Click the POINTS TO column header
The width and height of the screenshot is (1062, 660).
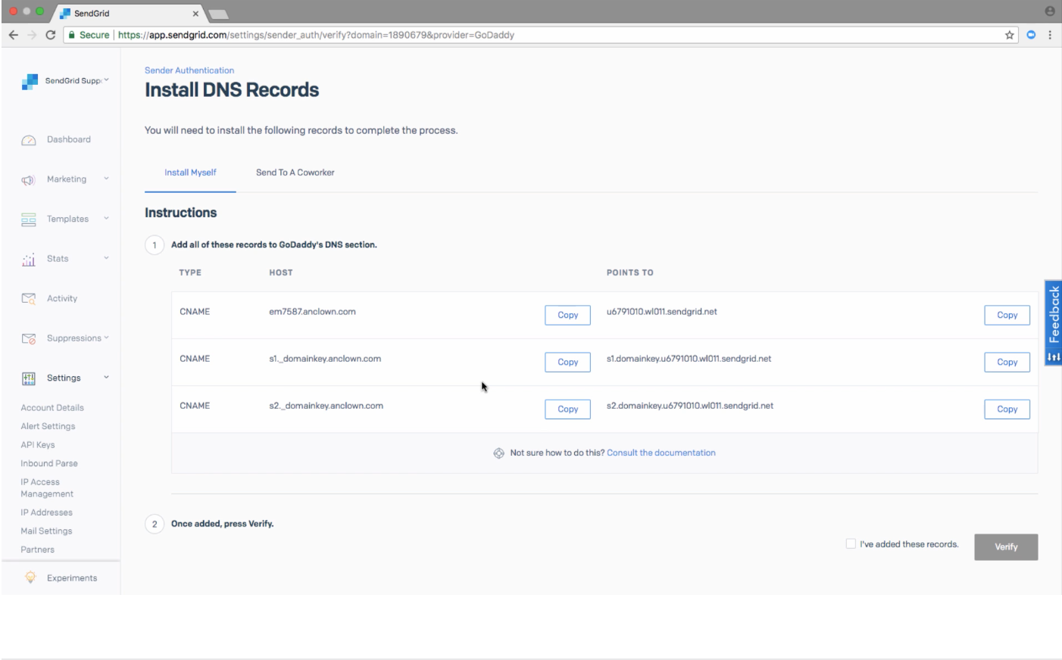[629, 272]
